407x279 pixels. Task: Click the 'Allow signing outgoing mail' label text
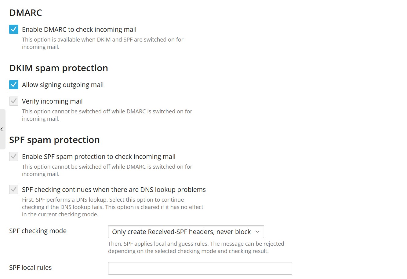pos(63,85)
